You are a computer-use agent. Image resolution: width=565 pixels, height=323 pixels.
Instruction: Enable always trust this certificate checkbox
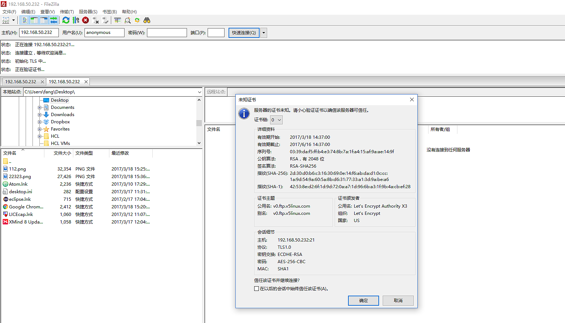pyautogui.click(x=256, y=289)
